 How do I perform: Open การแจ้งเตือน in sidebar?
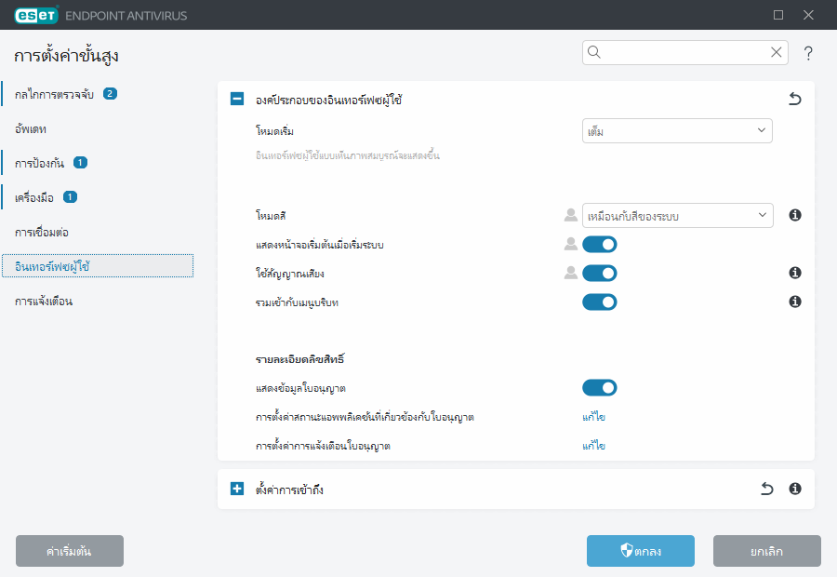coord(44,302)
